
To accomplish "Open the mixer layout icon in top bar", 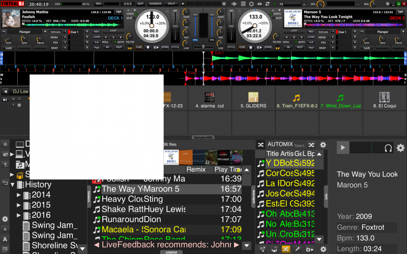I will (243, 4).
